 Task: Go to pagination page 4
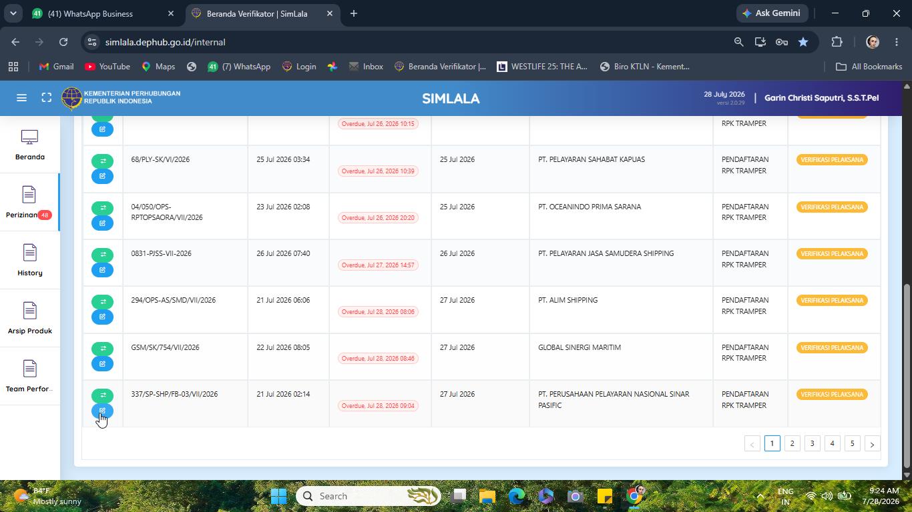832,443
